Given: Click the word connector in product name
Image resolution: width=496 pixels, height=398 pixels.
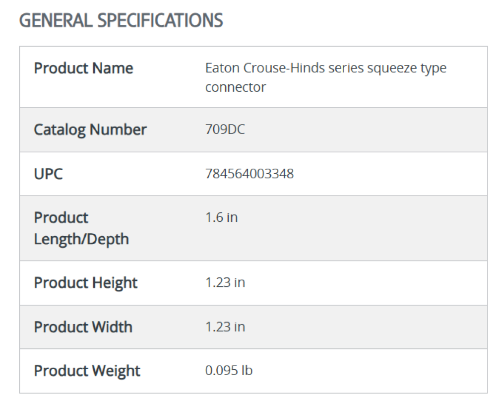Looking at the screenshot, I should point(236,87).
